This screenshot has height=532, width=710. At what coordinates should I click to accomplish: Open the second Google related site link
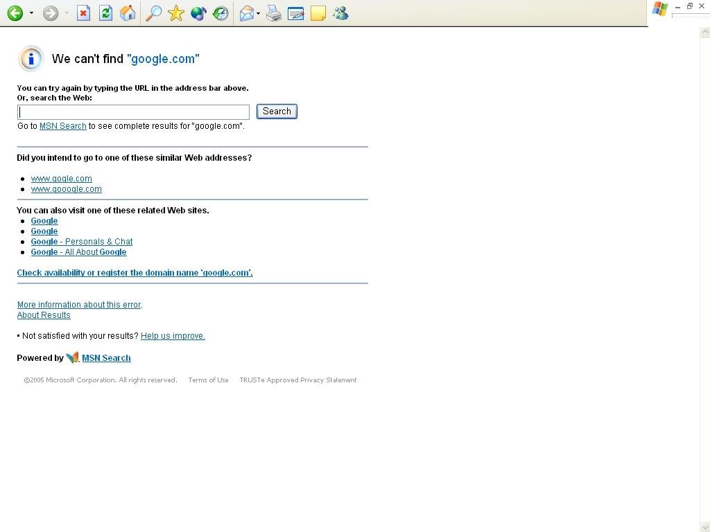pyautogui.click(x=44, y=231)
